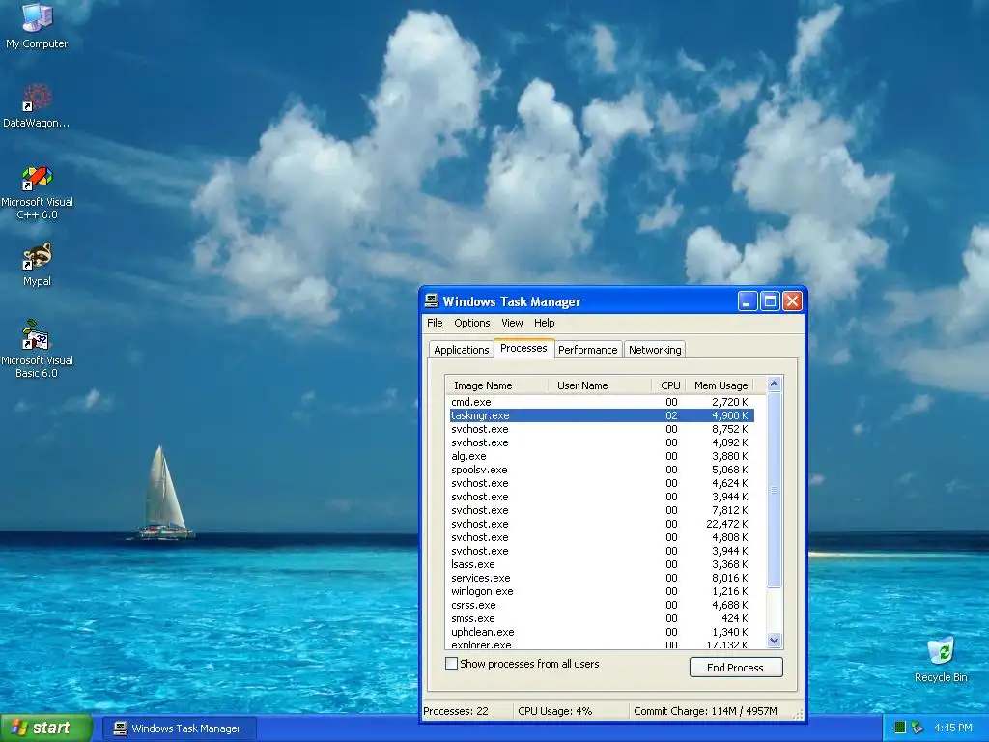This screenshot has height=742, width=989.
Task: Click the tray icon beside the clock
Action: [918, 728]
